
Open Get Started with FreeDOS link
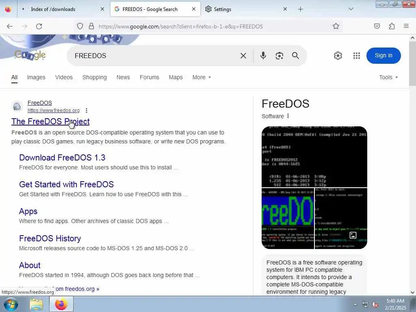(66, 184)
